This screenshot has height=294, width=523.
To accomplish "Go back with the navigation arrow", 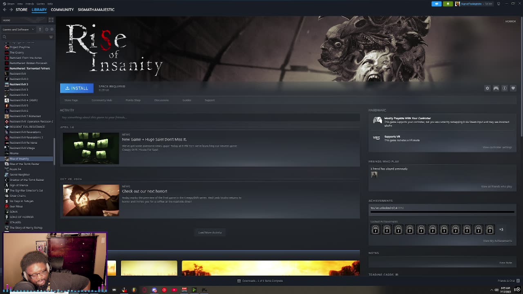I will click(x=5, y=9).
